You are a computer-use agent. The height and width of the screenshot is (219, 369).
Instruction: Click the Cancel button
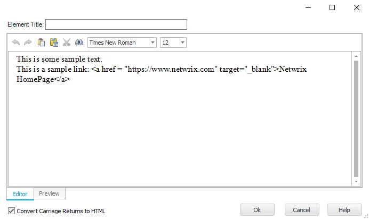coord(302,210)
